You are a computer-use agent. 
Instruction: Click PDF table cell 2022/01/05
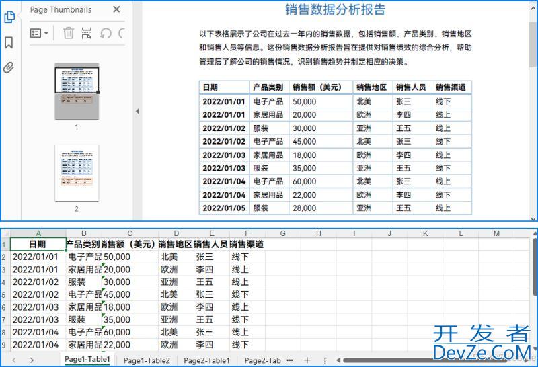(224, 208)
